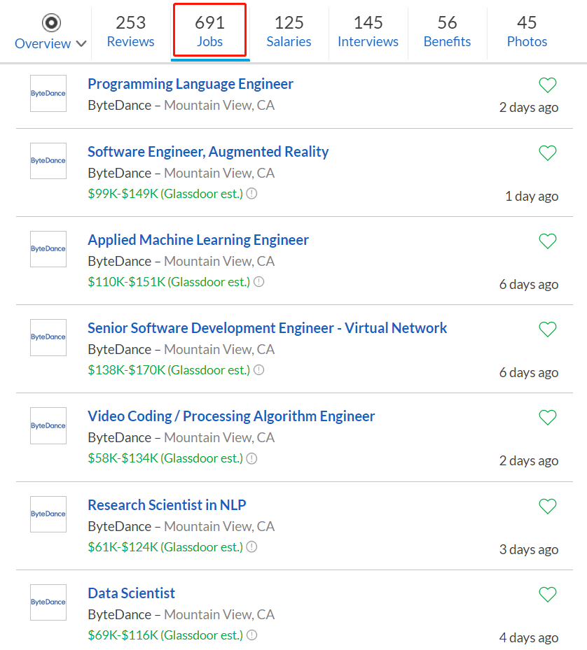Click ByteDance logo on Research Scientist in NLP row
Screen dimensions: 587x650
[x=48, y=514]
